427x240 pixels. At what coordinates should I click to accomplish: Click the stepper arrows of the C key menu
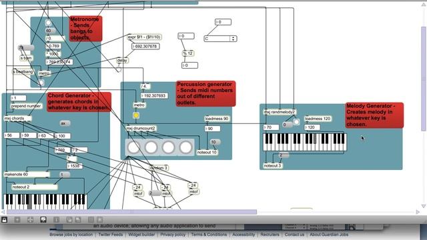234,39
